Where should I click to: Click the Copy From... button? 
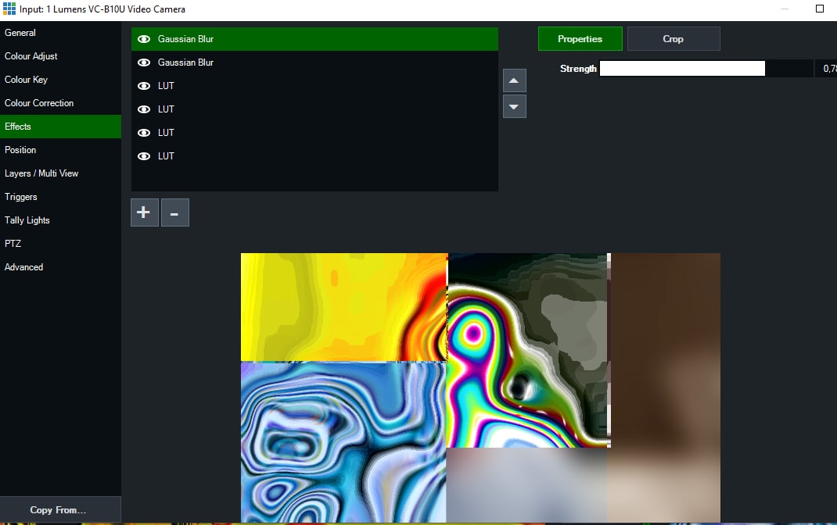[59, 510]
